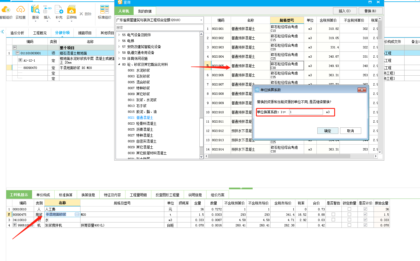Click the results table vertical scrollbar thumb
The height and width of the screenshot is (261, 420).
380,30
